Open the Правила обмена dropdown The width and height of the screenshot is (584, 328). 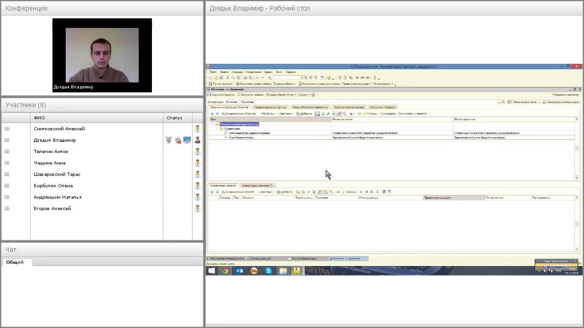(285, 84)
